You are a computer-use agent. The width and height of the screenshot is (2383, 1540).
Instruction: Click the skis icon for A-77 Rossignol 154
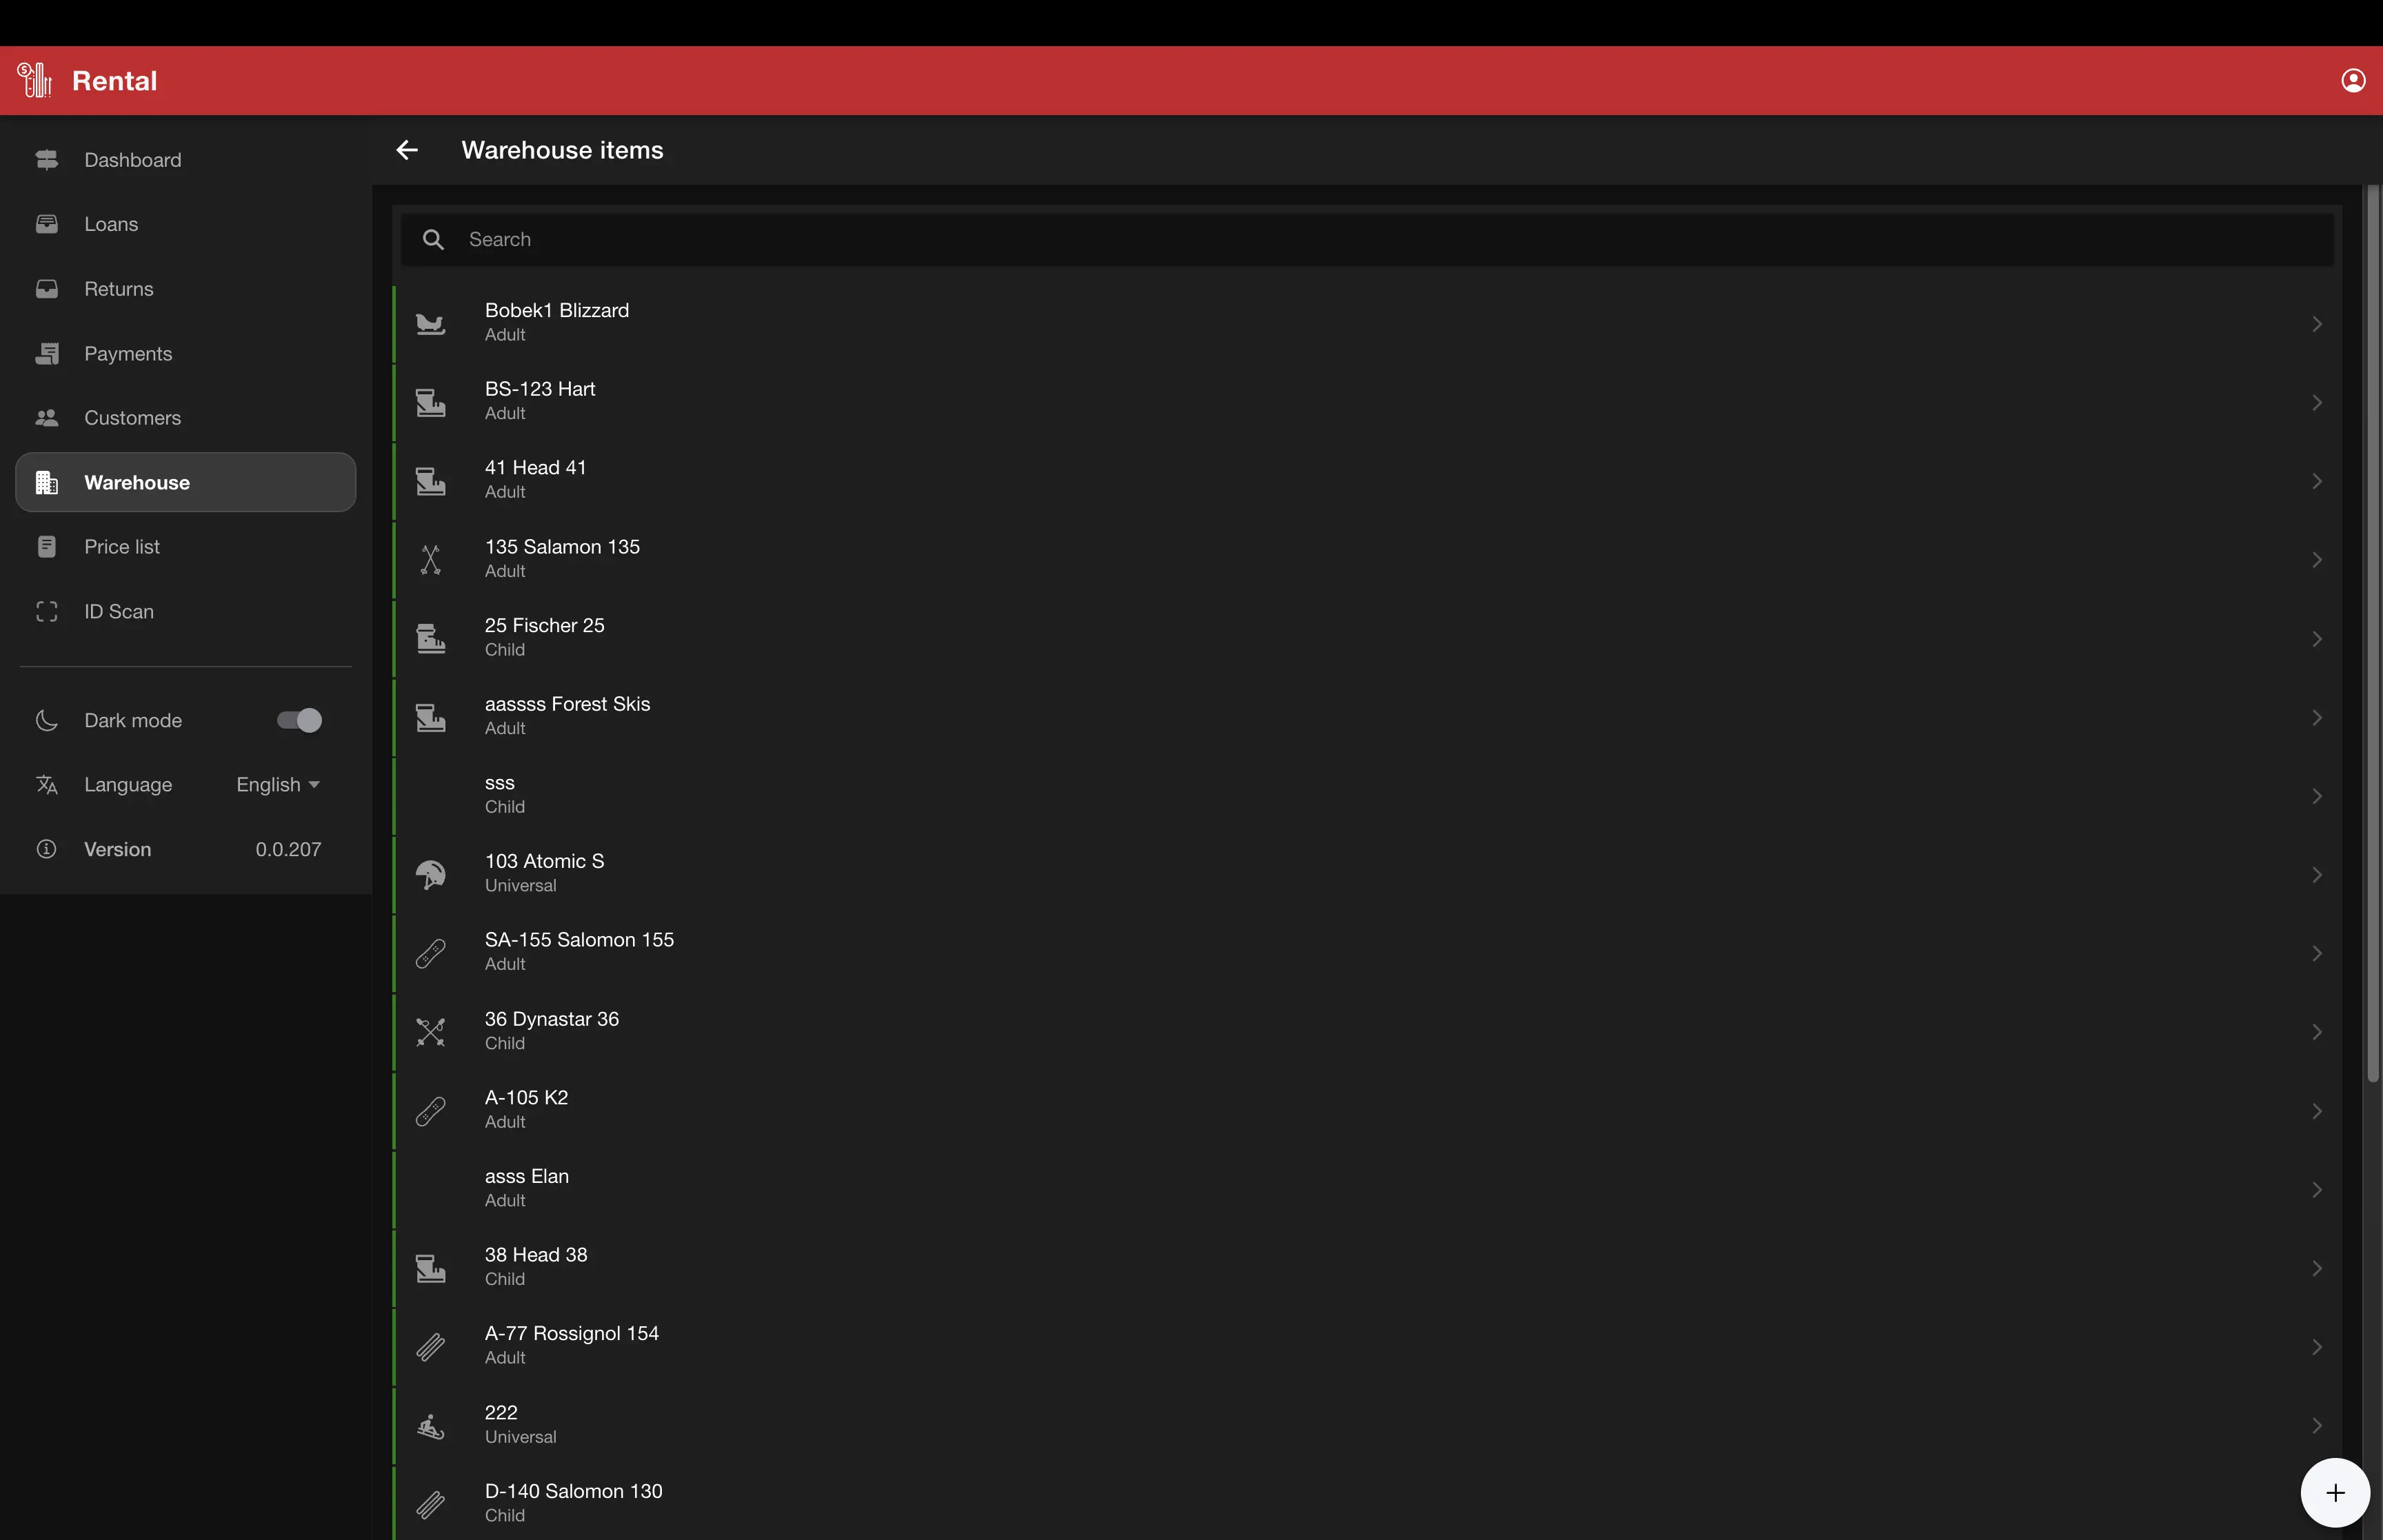(431, 1347)
